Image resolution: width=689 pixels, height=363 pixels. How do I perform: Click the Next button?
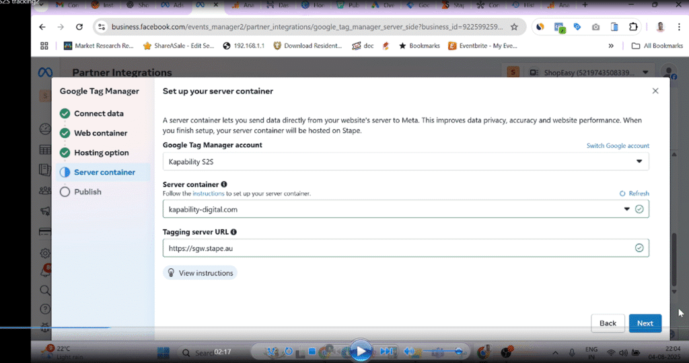coord(645,323)
